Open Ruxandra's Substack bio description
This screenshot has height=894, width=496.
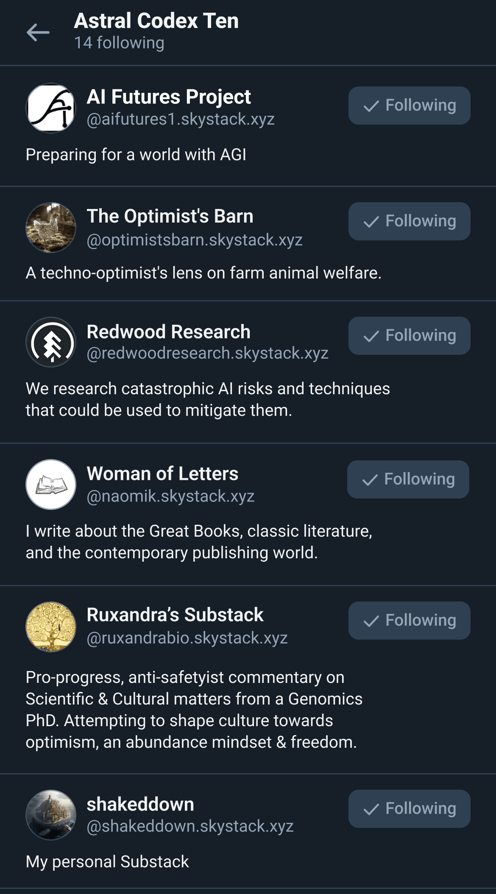194,710
